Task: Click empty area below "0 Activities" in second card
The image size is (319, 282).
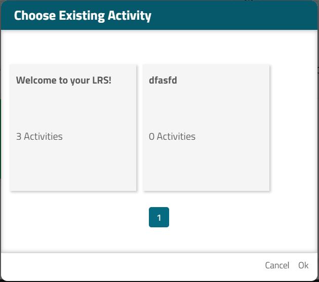Action: coord(206,167)
